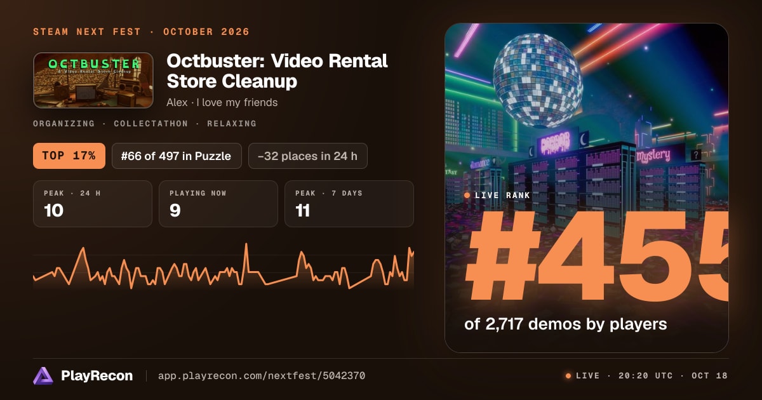Click the TOP 17% orange badge
The width and height of the screenshot is (762, 400).
pyautogui.click(x=69, y=156)
